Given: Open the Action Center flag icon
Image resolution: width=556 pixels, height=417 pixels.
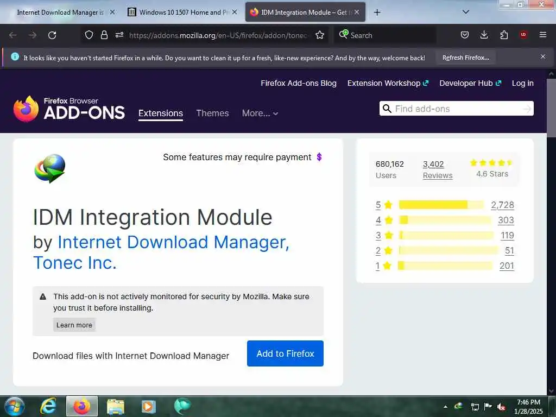Looking at the screenshot, I should (x=488, y=407).
